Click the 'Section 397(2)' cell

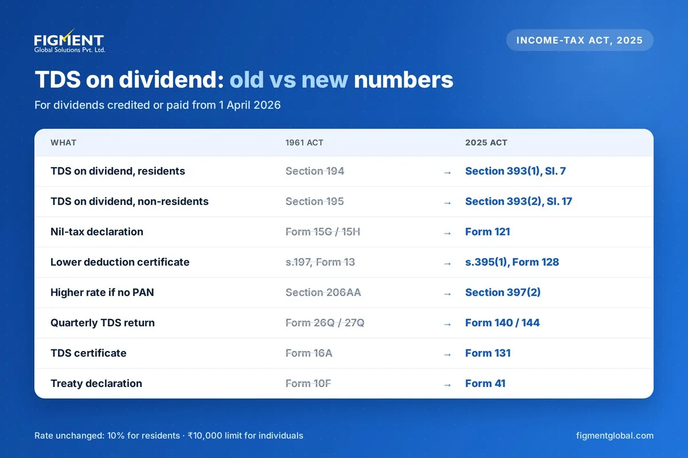[503, 293]
